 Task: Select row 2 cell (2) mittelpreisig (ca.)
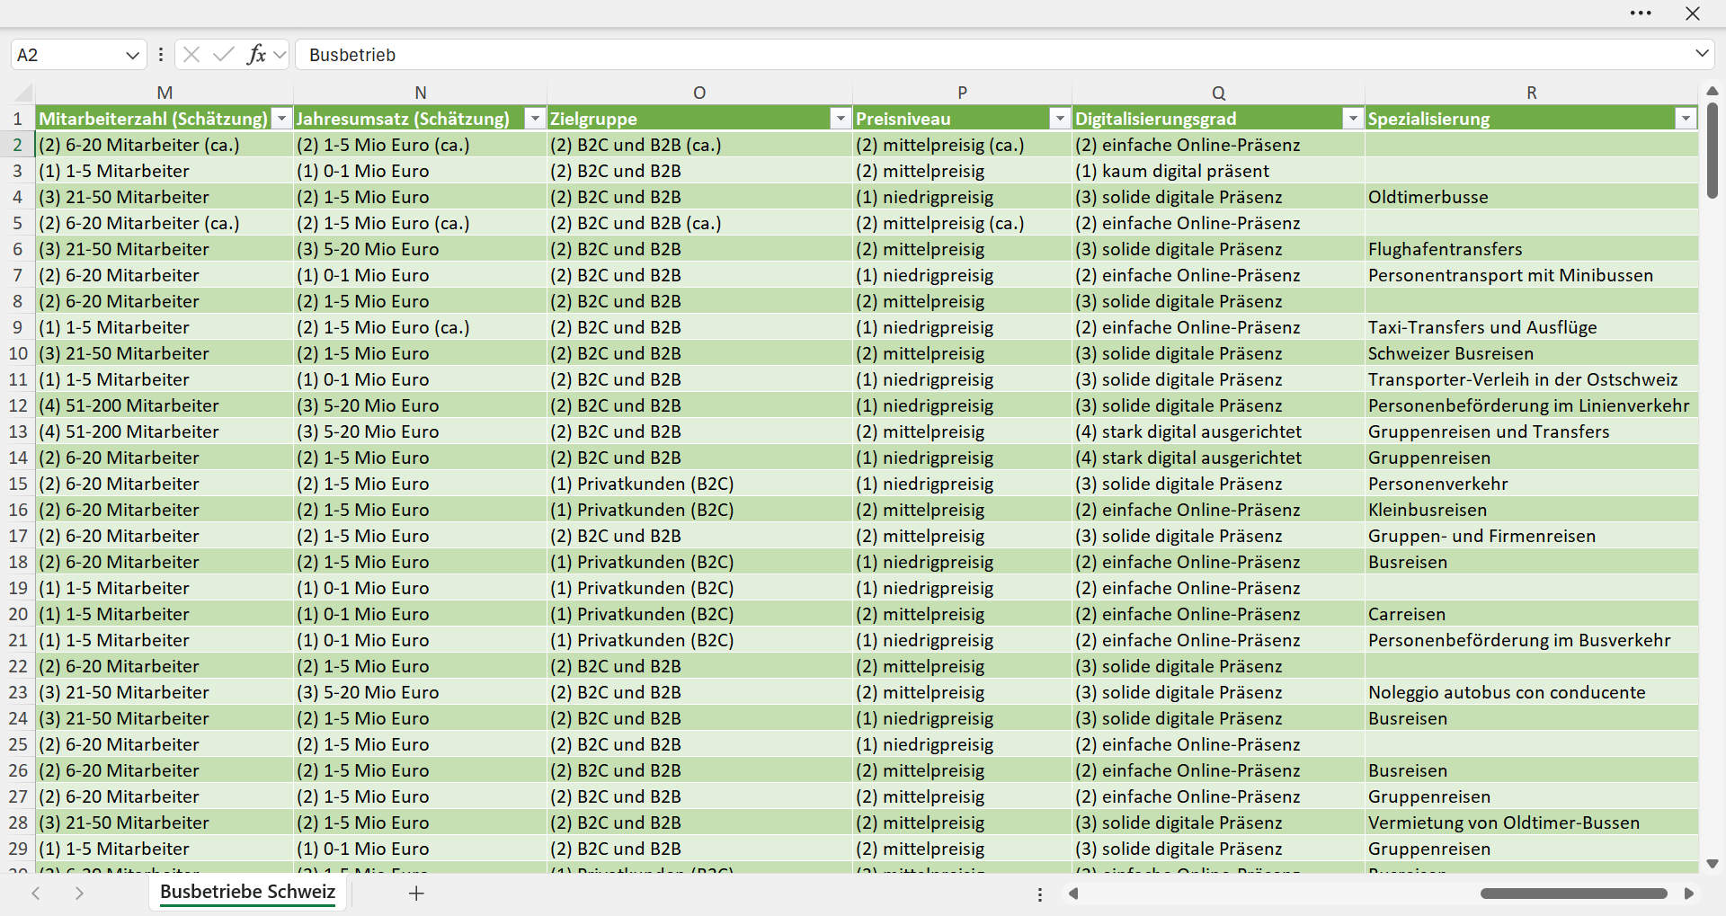point(962,145)
